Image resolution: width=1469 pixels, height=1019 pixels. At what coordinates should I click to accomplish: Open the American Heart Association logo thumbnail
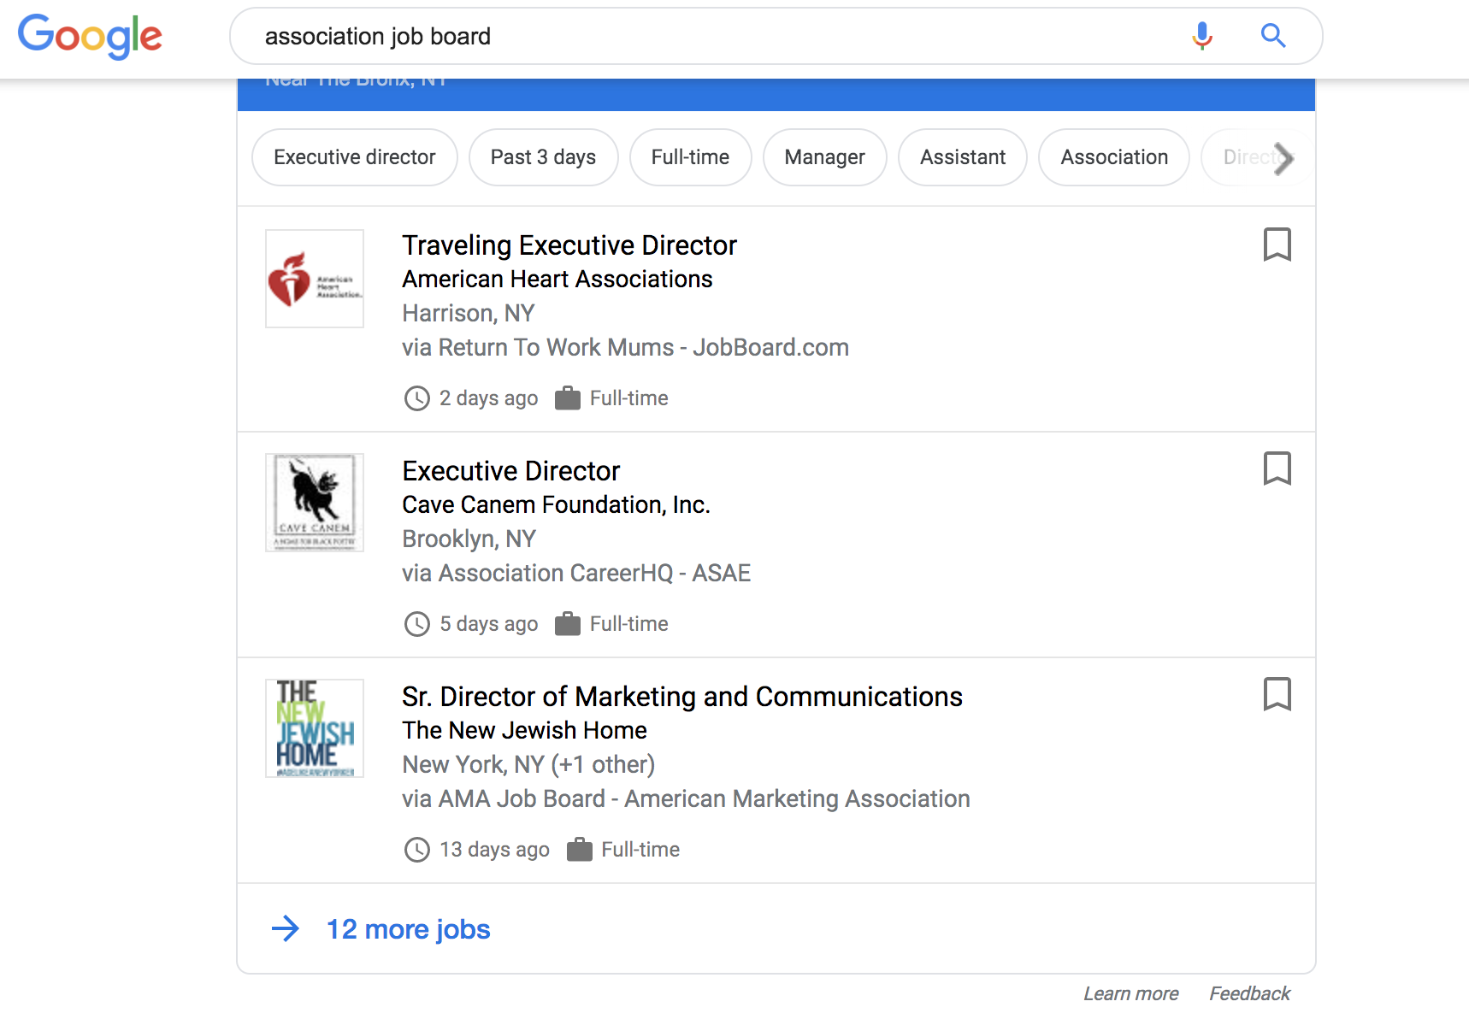[315, 279]
